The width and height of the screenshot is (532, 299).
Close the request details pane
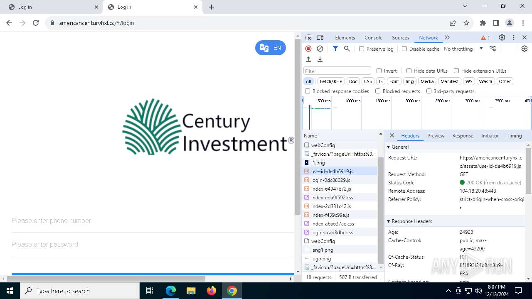392,135
